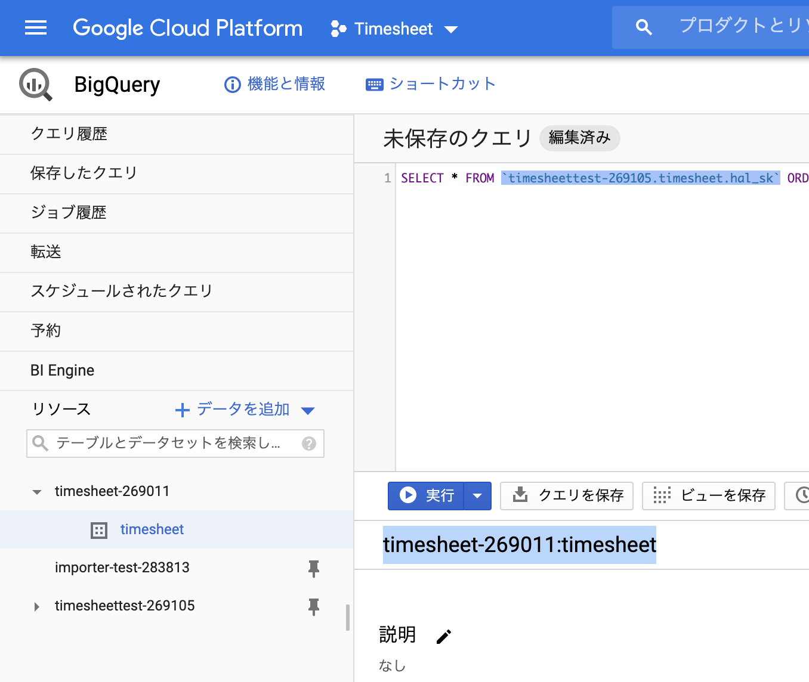Image resolution: width=809 pixels, height=682 pixels.
Task: Click the クエリを保存 button
Action: point(567,495)
